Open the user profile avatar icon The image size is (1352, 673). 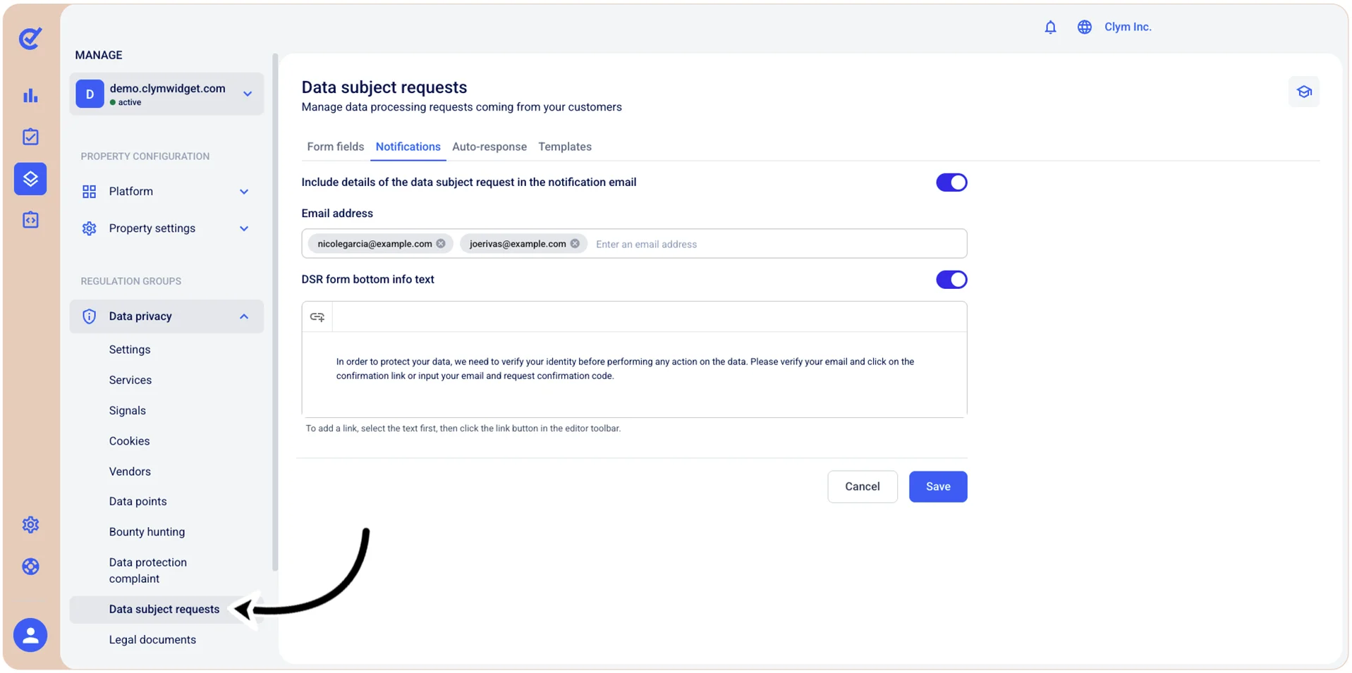click(x=30, y=635)
